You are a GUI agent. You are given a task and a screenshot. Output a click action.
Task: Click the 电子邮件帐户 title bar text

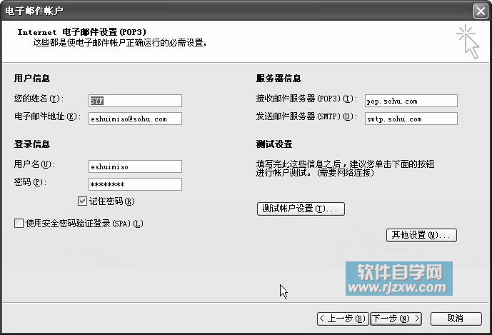coord(34,11)
